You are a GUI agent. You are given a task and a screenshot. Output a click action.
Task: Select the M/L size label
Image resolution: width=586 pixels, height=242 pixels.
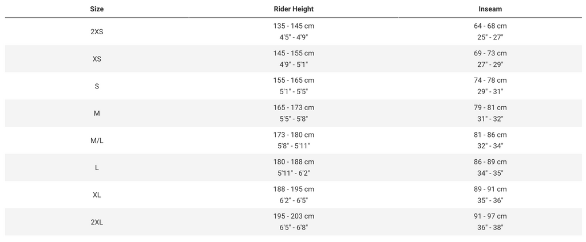[97, 140]
